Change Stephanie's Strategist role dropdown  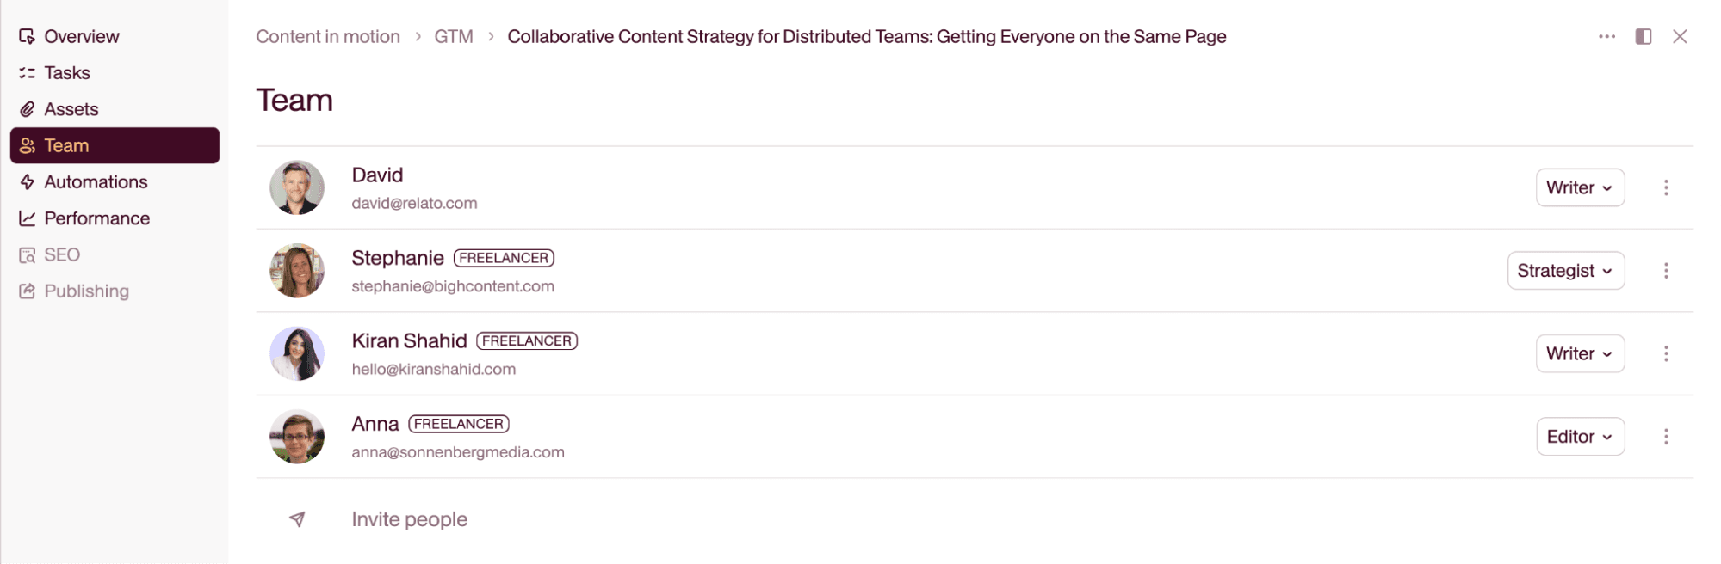[1564, 271]
